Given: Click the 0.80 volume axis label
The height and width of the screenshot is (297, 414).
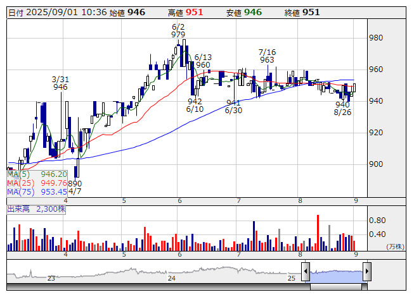Looking at the screenshot, I should [377, 221].
